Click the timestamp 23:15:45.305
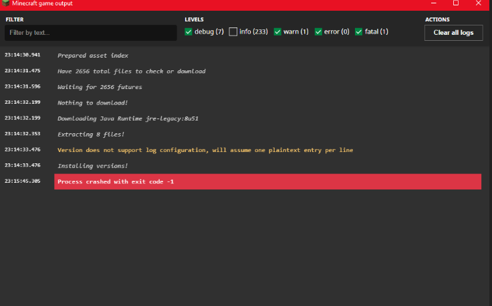 23,181
